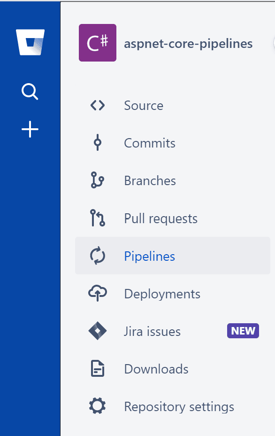Click the Repository settings gear icon
The width and height of the screenshot is (275, 436).
[98, 406]
